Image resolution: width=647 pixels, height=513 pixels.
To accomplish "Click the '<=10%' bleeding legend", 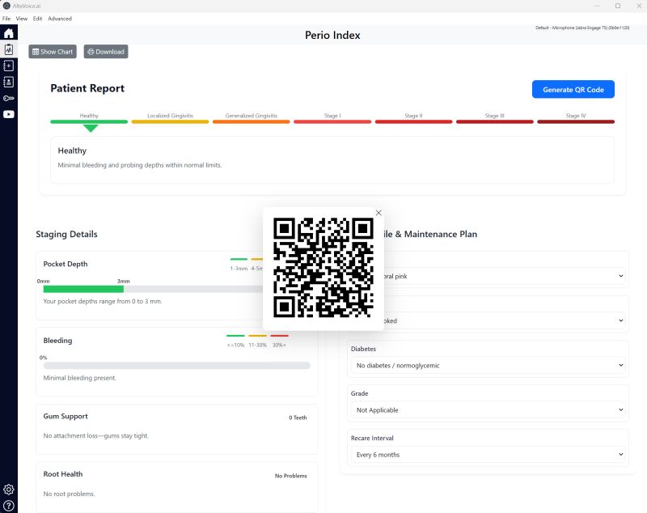I will pos(235,345).
